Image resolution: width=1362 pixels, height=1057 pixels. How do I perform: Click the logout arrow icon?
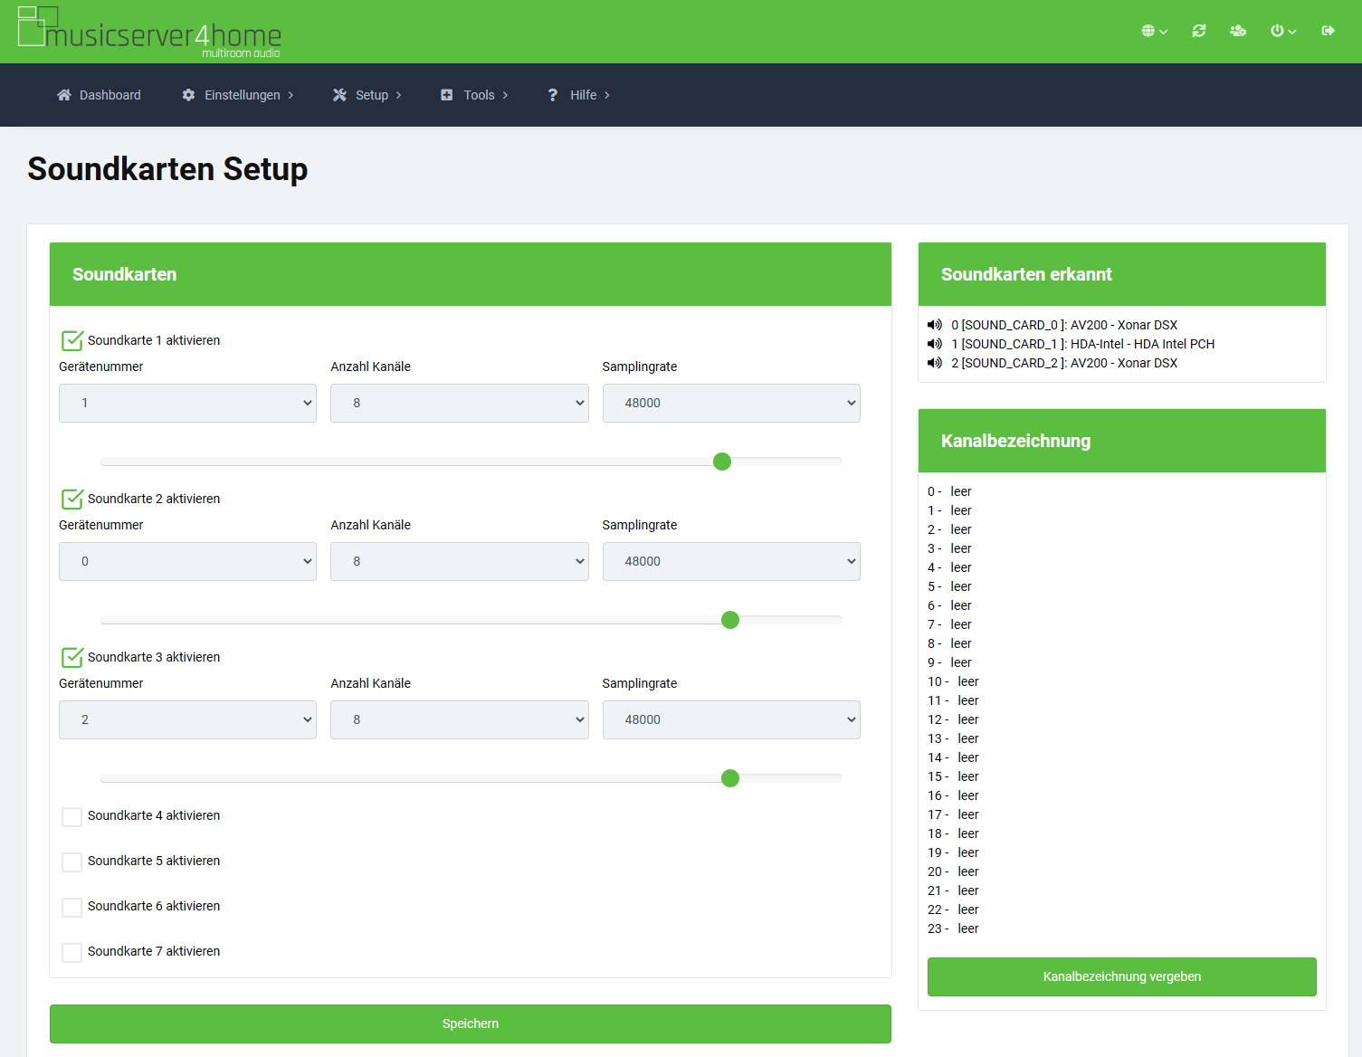click(x=1329, y=31)
